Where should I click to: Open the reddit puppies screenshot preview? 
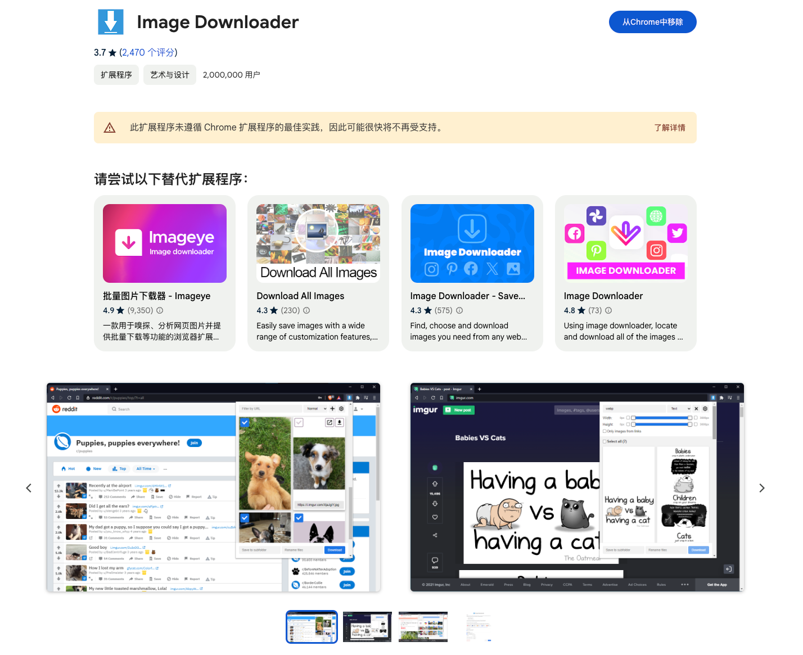pos(214,487)
